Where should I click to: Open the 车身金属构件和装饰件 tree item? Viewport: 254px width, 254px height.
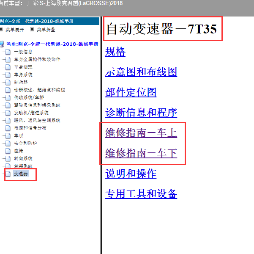(x=37, y=59)
